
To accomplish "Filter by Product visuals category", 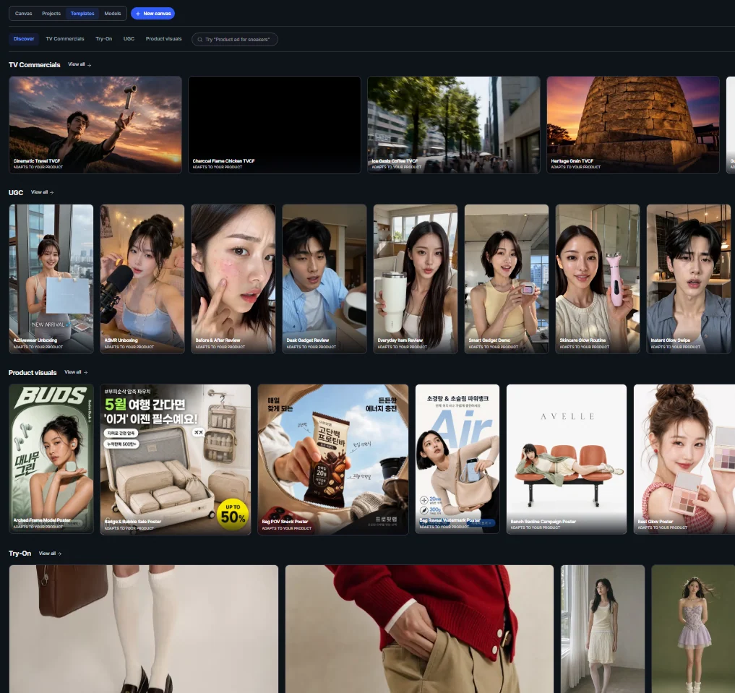I will coord(163,39).
